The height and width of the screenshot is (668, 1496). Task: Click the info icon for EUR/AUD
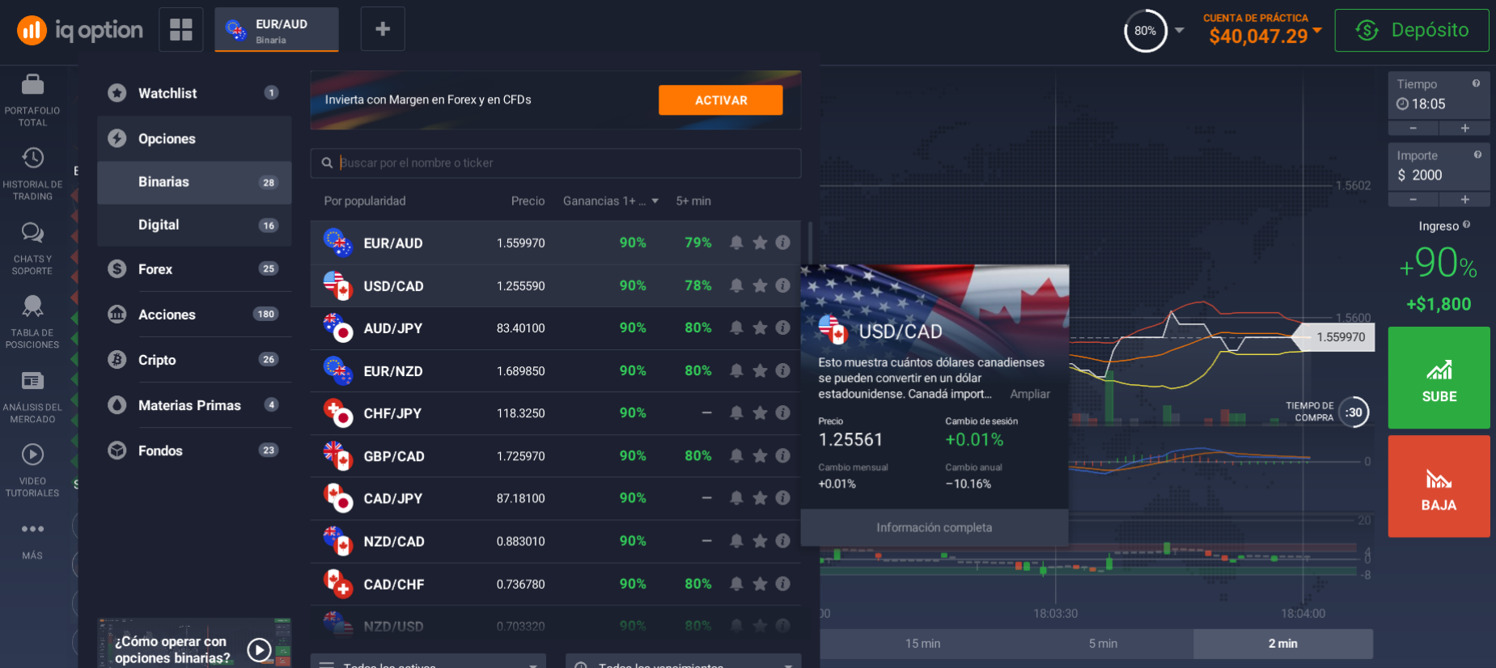[782, 243]
